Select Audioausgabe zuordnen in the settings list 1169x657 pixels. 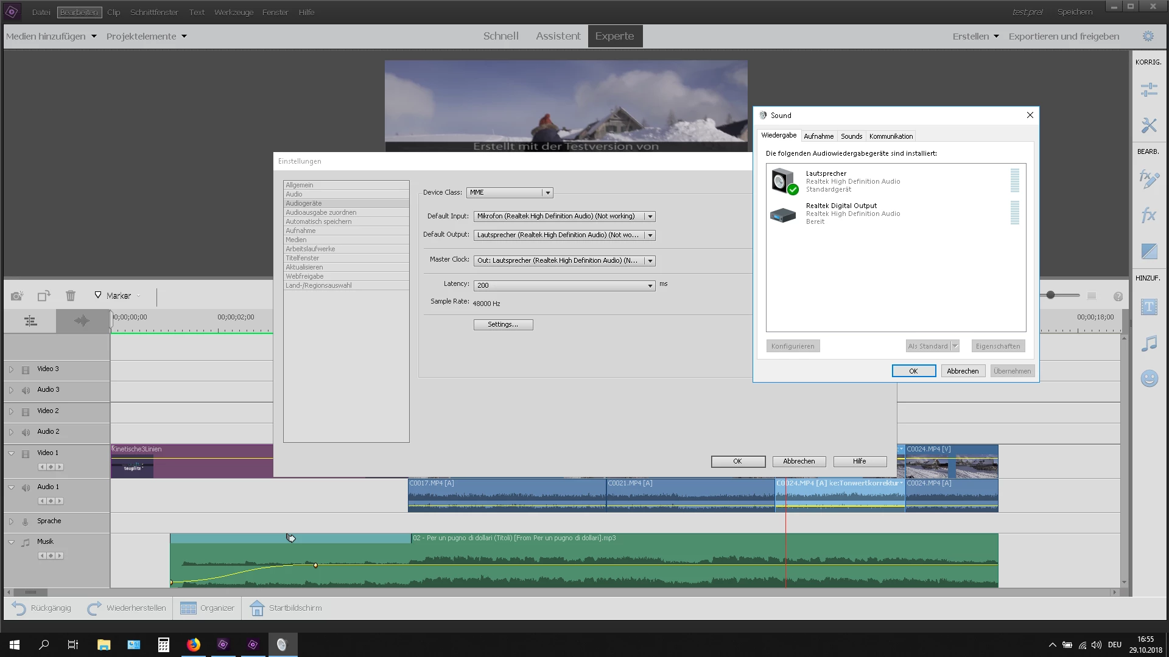[321, 212]
